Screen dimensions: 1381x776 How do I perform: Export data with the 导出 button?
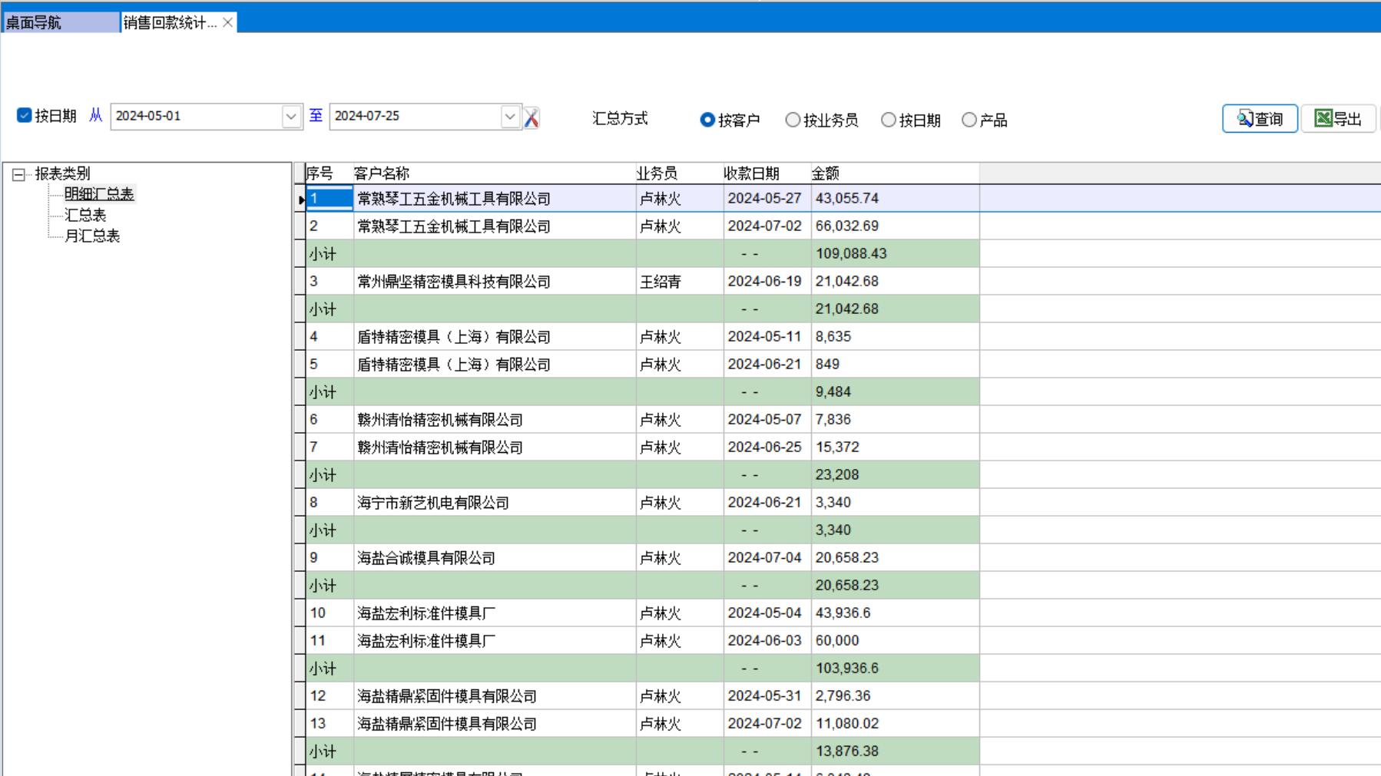point(1338,119)
